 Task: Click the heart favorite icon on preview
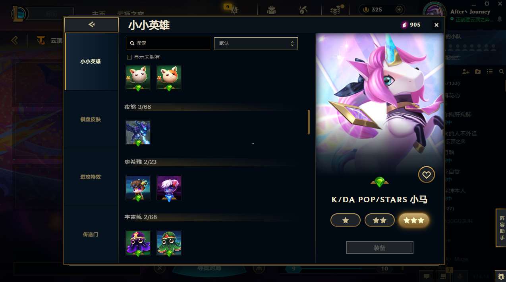coord(427,175)
